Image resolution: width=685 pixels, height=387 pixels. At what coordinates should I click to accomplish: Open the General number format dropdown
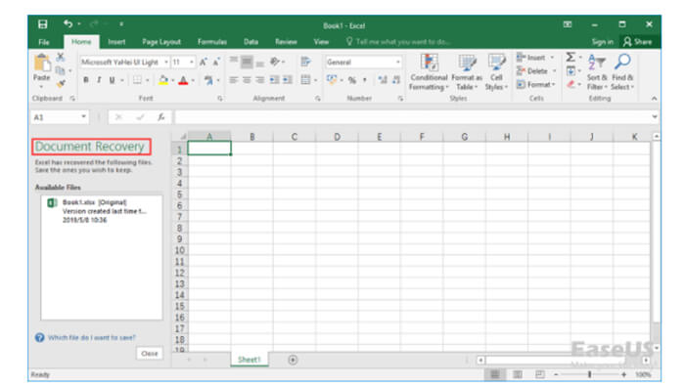[397, 63]
